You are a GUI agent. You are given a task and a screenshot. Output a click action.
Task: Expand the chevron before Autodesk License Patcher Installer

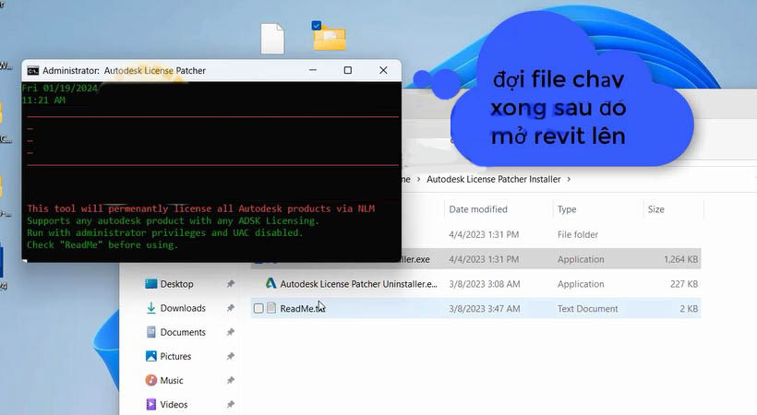pos(418,179)
